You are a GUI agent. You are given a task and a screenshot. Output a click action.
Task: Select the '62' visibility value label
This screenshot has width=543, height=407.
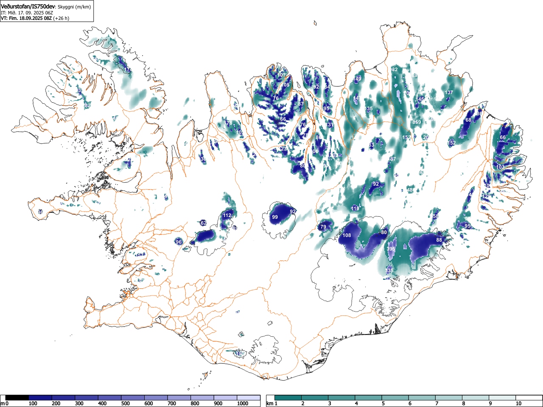pos(203,223)
